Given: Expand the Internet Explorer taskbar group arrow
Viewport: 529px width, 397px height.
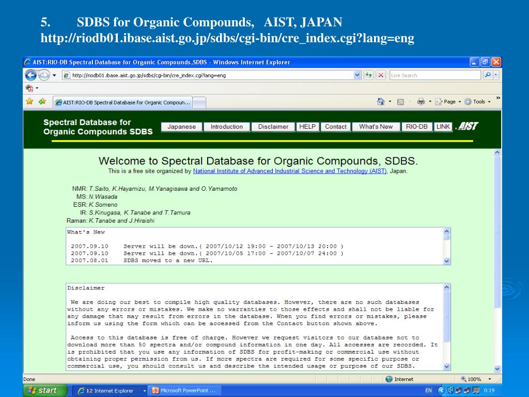Looking at the screenshot, I should click(145, 391).
